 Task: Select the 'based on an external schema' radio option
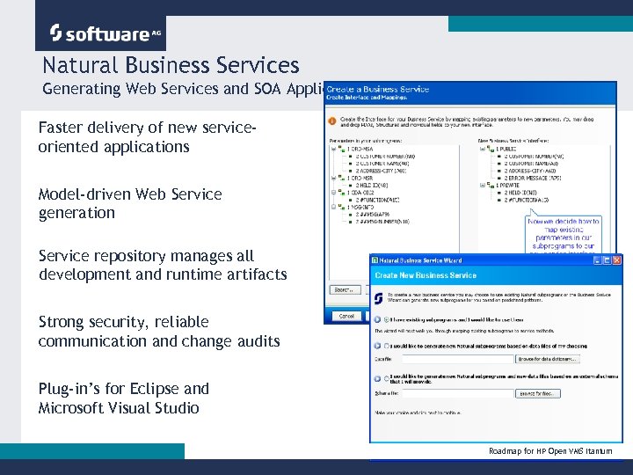(x=386, y=378)
